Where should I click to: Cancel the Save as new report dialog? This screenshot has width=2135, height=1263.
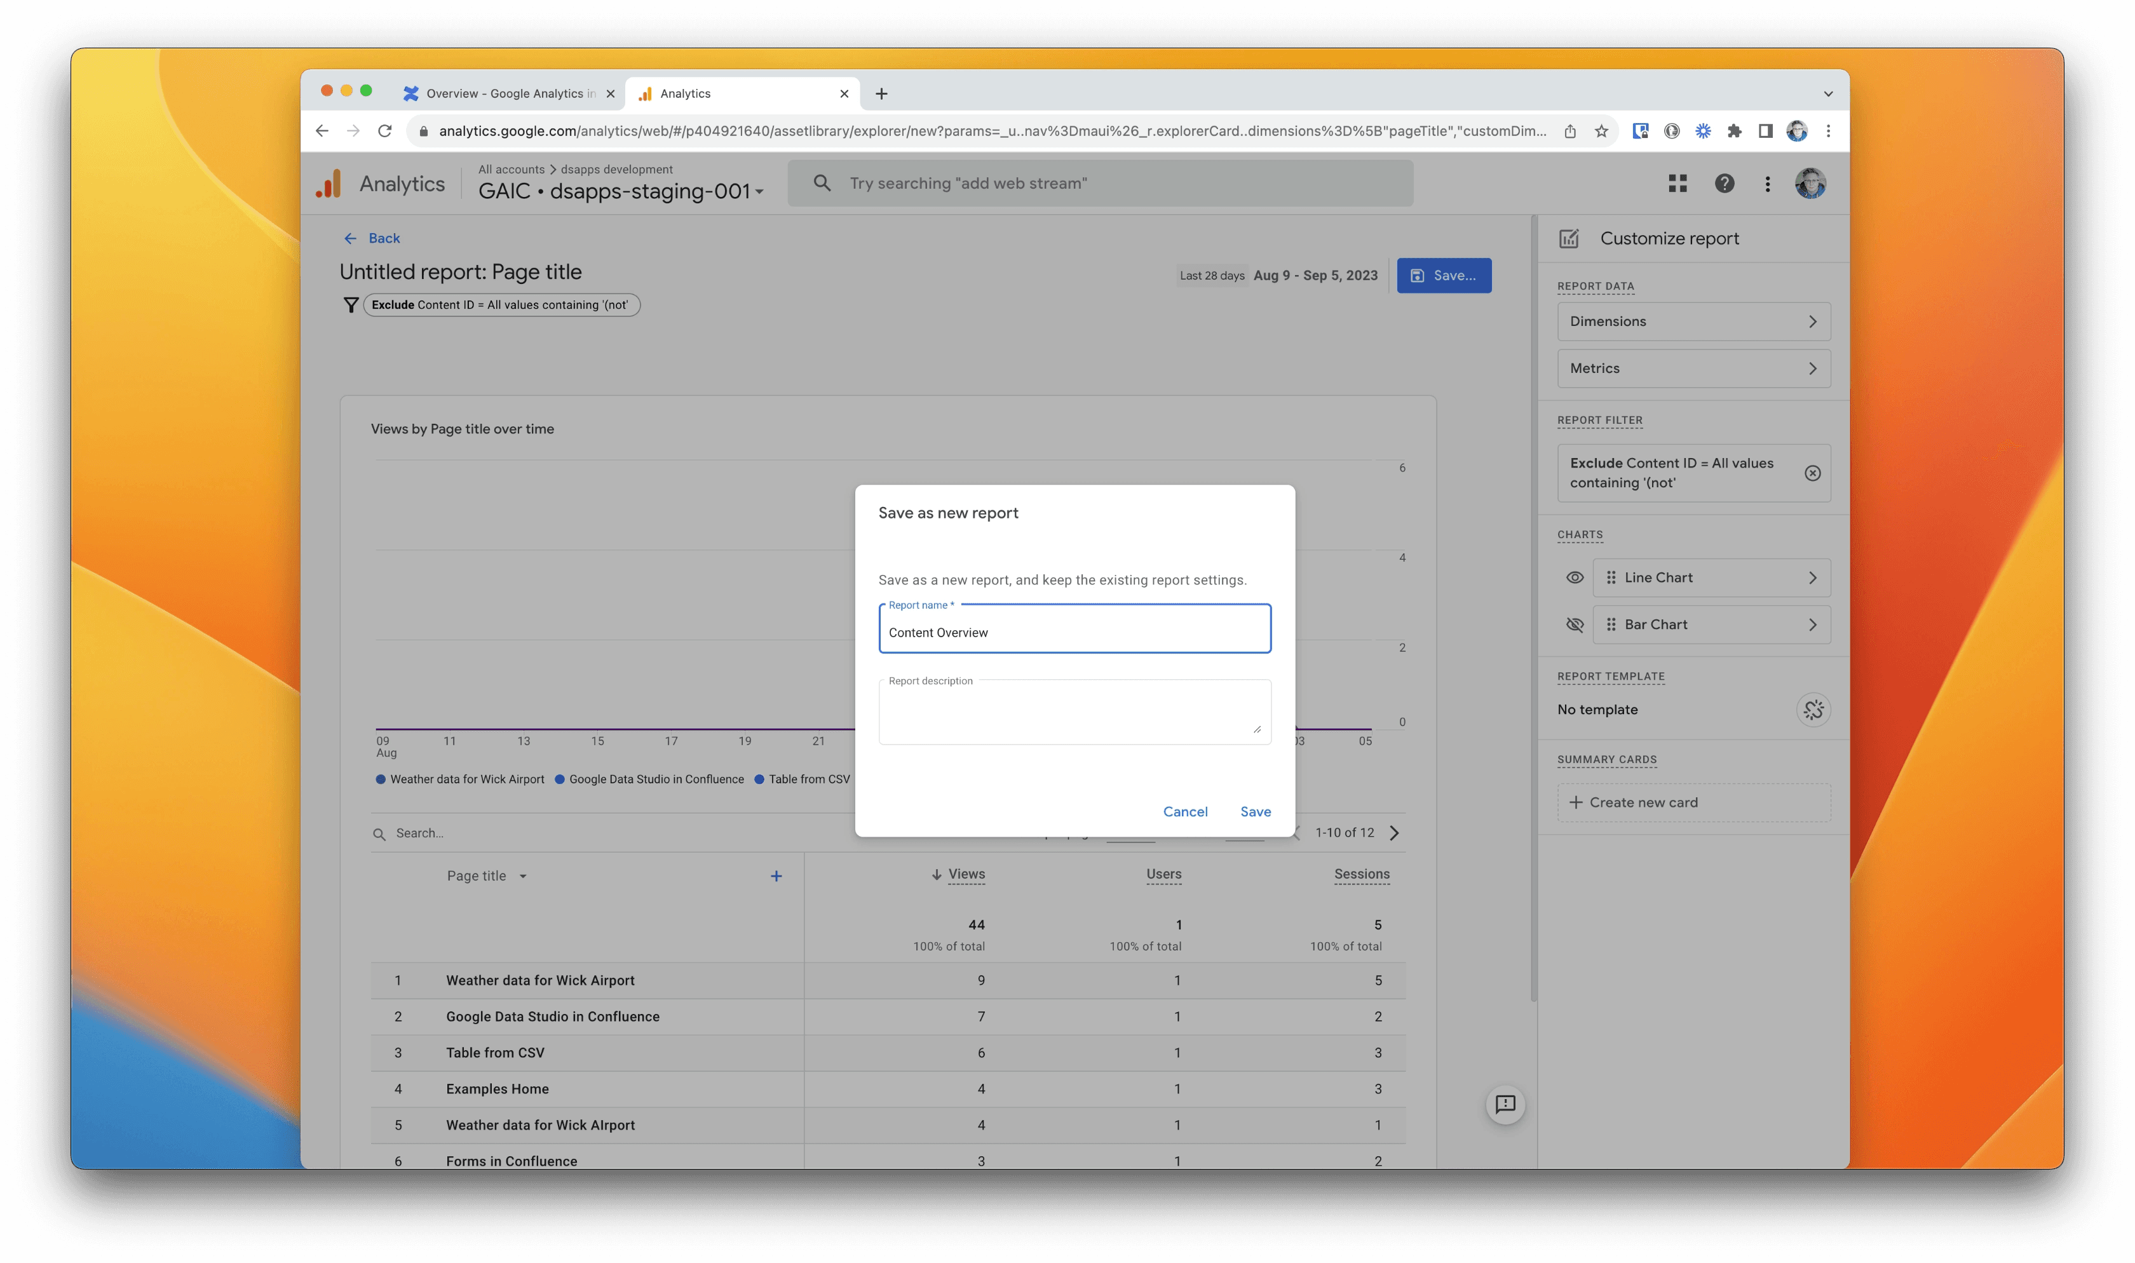coord(1184,811)
